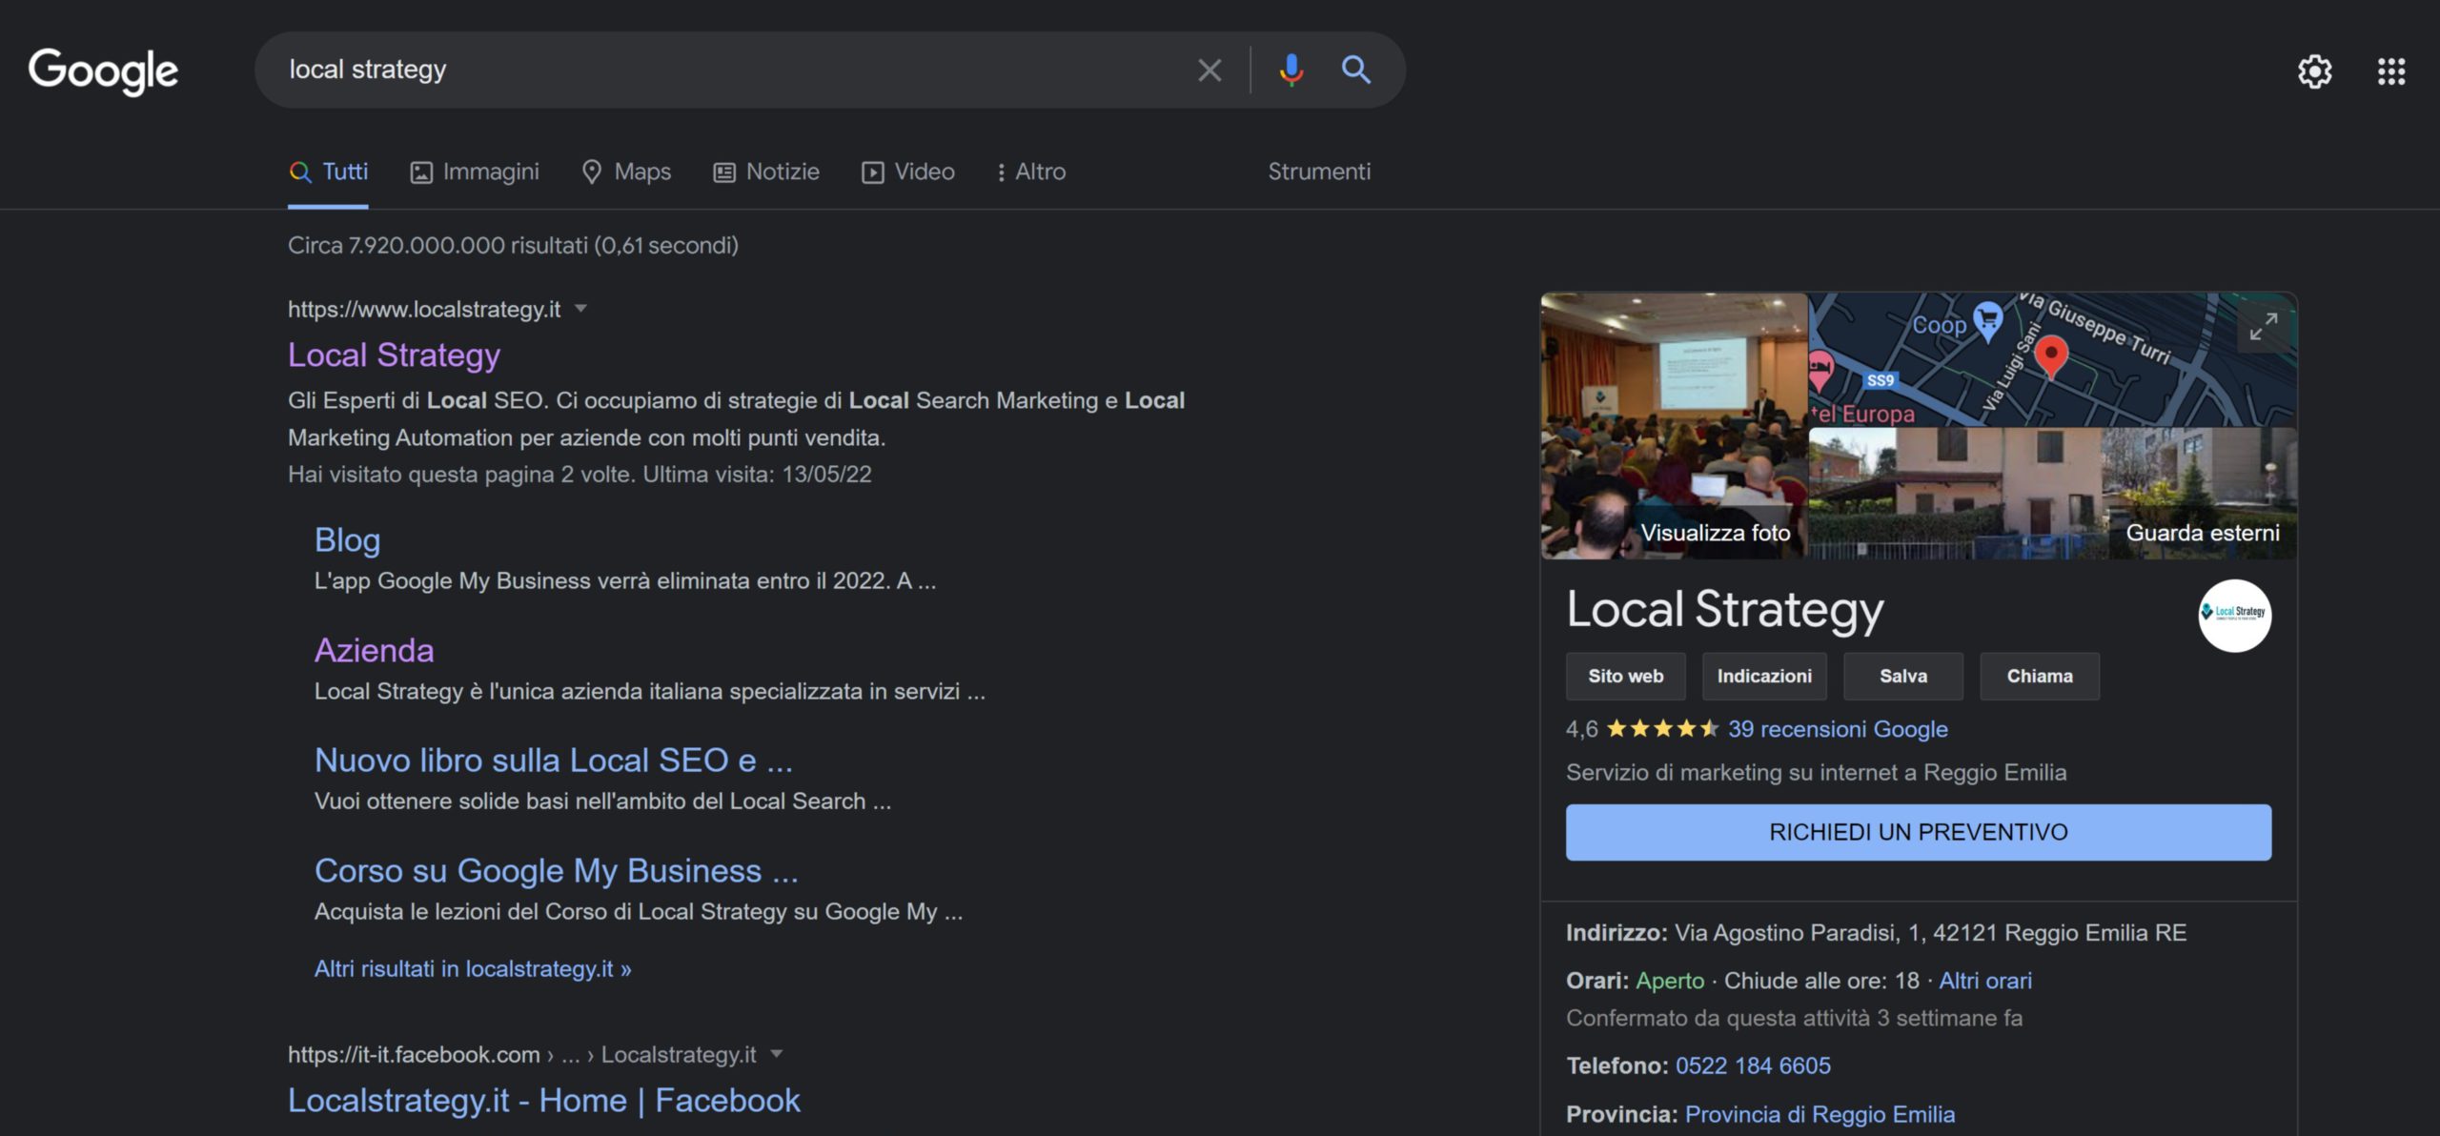Open Strumenti tools

pyautogui.click(x=1319, y=172)
